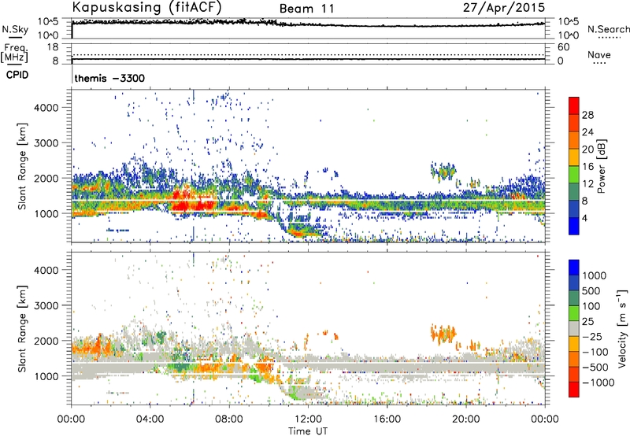Click the '16:00' time tick label
The image size is (630, 436).
tap(387, 419)
